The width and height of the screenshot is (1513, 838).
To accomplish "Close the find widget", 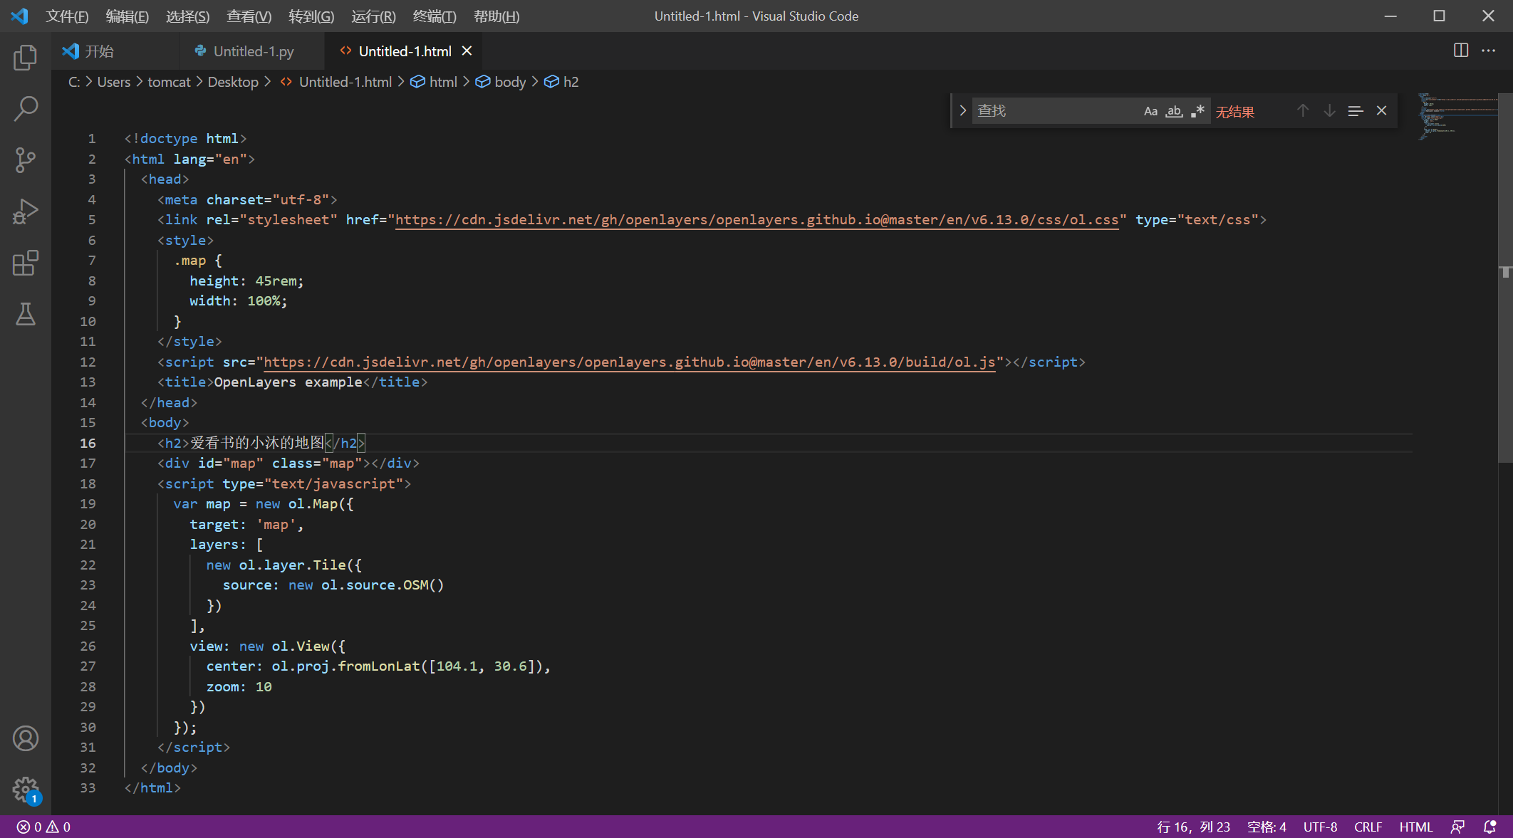I will 1382,111.
